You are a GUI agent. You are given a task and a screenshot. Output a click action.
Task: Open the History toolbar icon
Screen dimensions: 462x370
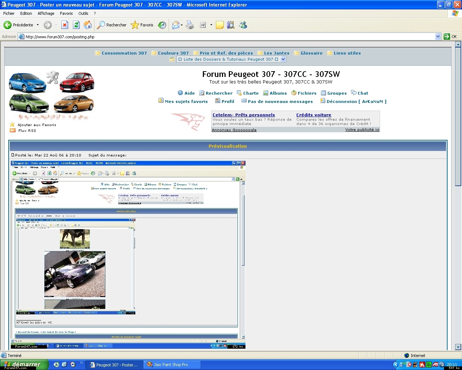point(162,25)
